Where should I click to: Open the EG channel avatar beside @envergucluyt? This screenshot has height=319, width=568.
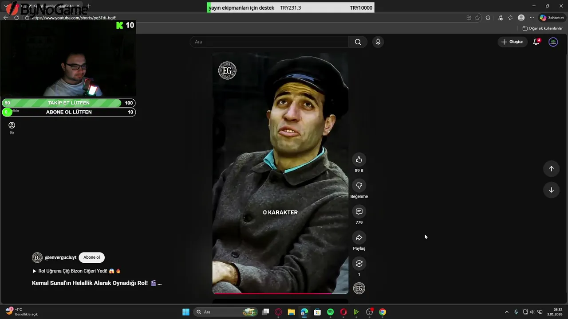tap(37, 257)
